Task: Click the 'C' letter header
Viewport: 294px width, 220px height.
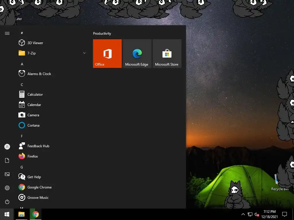Action: (x=22, y=85)
